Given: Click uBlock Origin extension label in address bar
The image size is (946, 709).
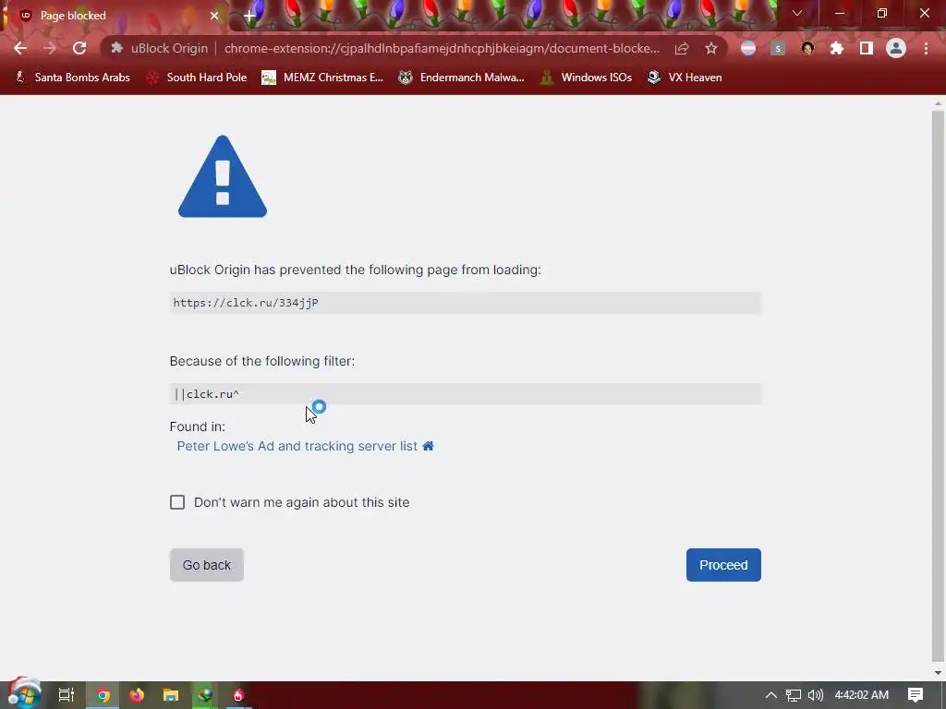Looking at the screenshot, I should click(x=160, y=48).
